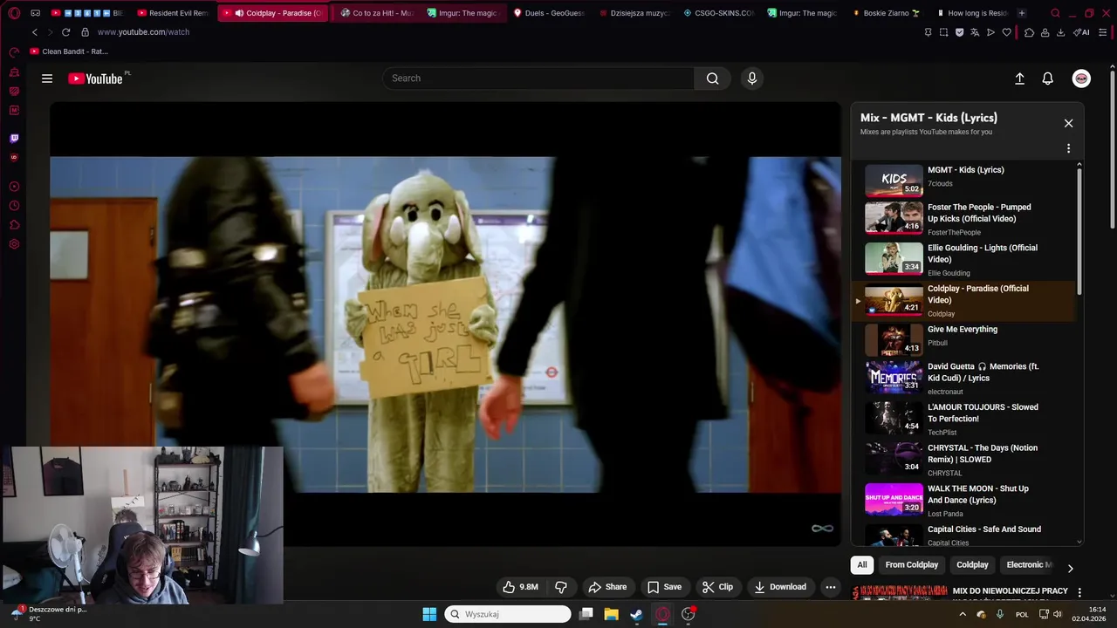1117x628 pixels.
Task: Play Capital Cities - Safe And Sound
Action: point(966,534)
